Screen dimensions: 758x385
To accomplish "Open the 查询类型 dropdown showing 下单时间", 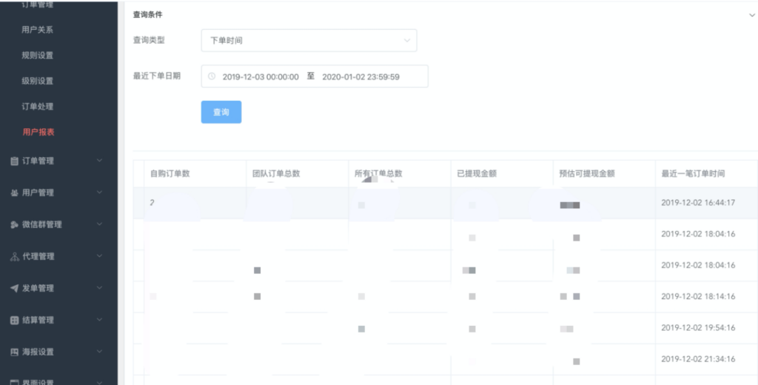I will (x=309, y=41).
